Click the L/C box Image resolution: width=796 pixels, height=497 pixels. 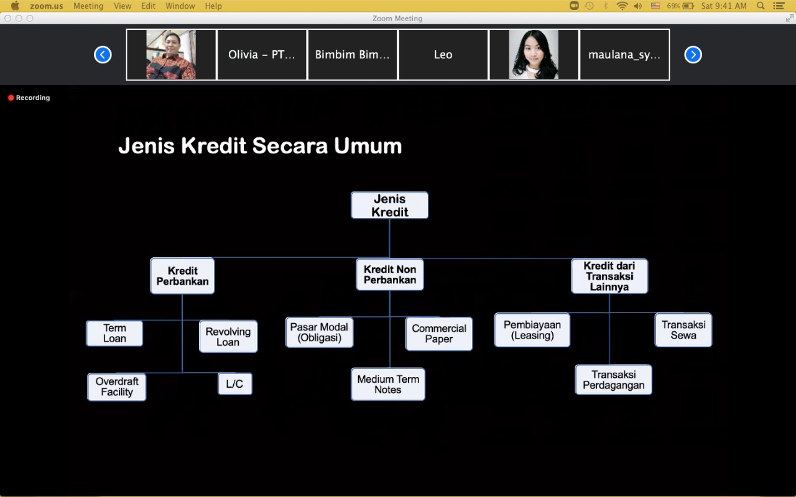click(234, 384)
